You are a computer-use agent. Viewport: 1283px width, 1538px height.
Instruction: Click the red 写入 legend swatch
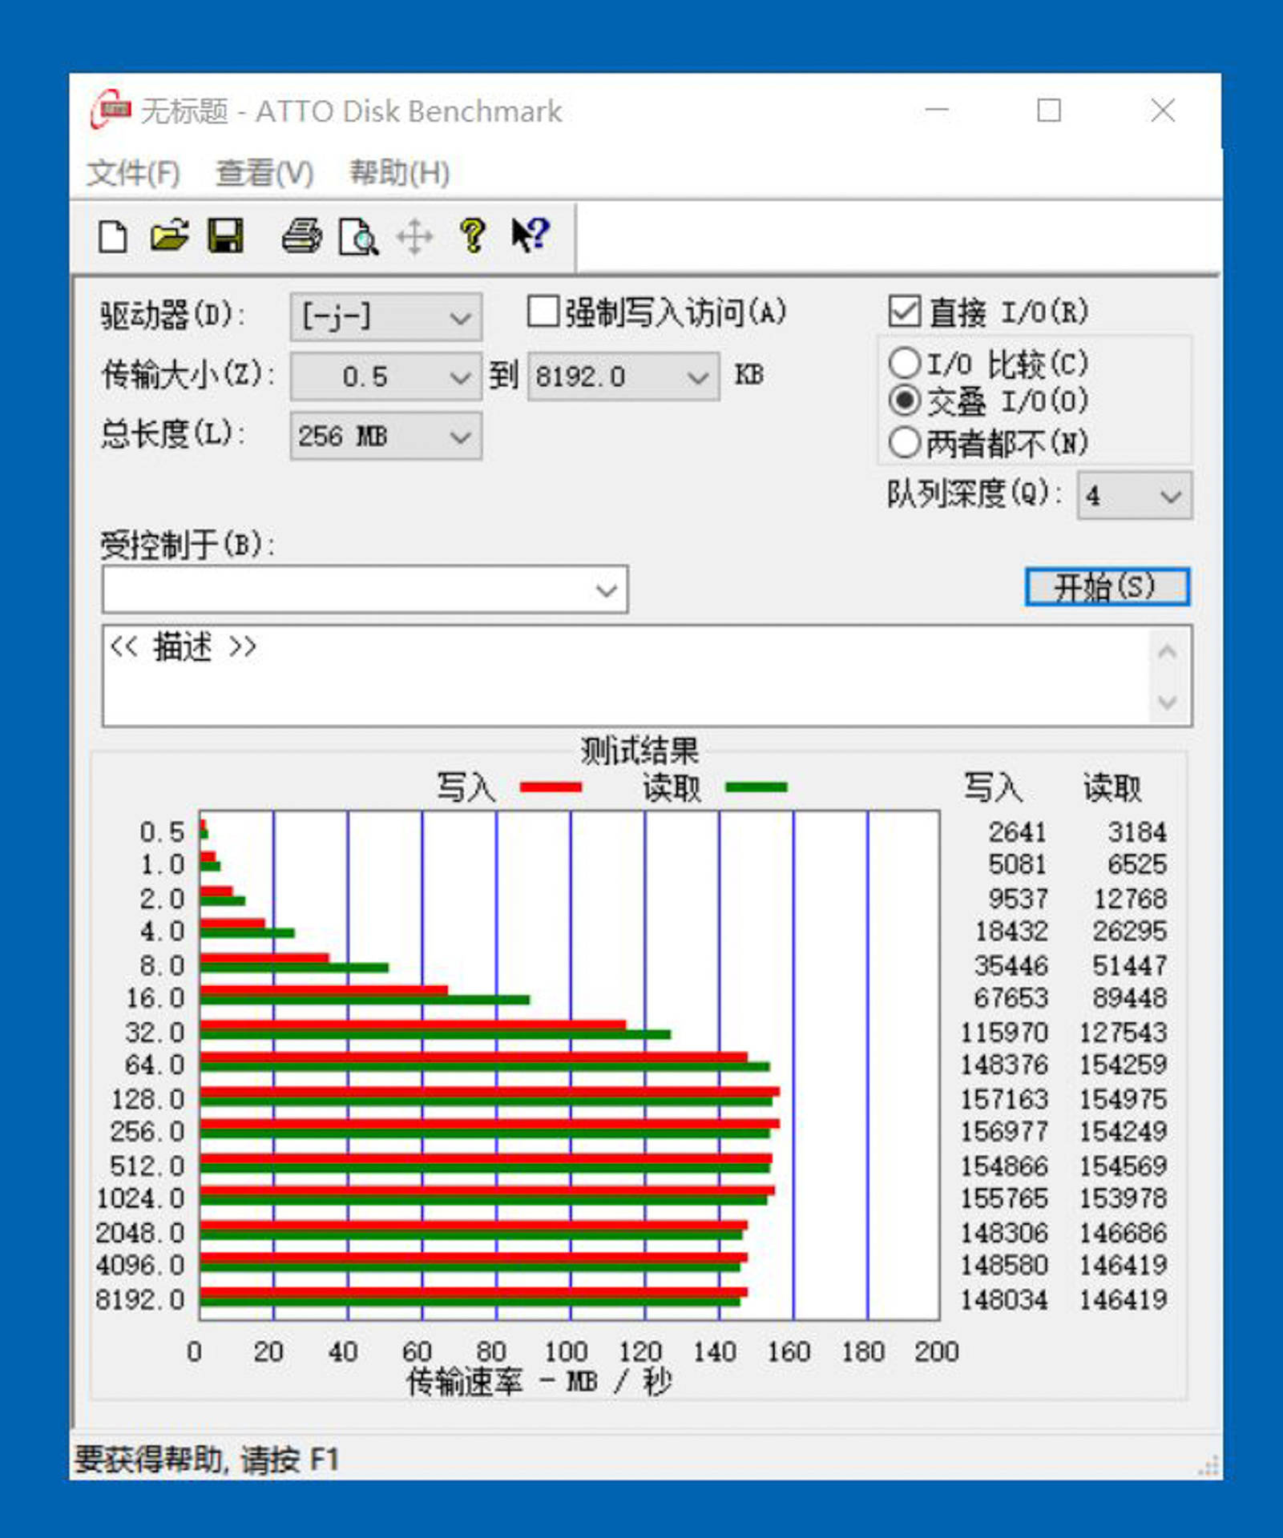pos(551,787)
